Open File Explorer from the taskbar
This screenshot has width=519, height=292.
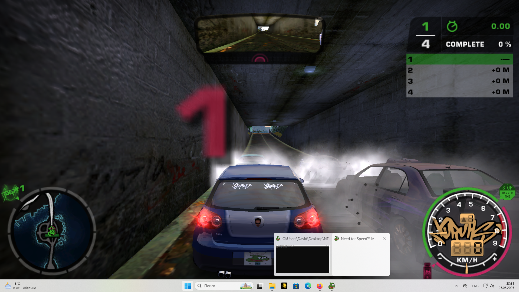point(272,286)
